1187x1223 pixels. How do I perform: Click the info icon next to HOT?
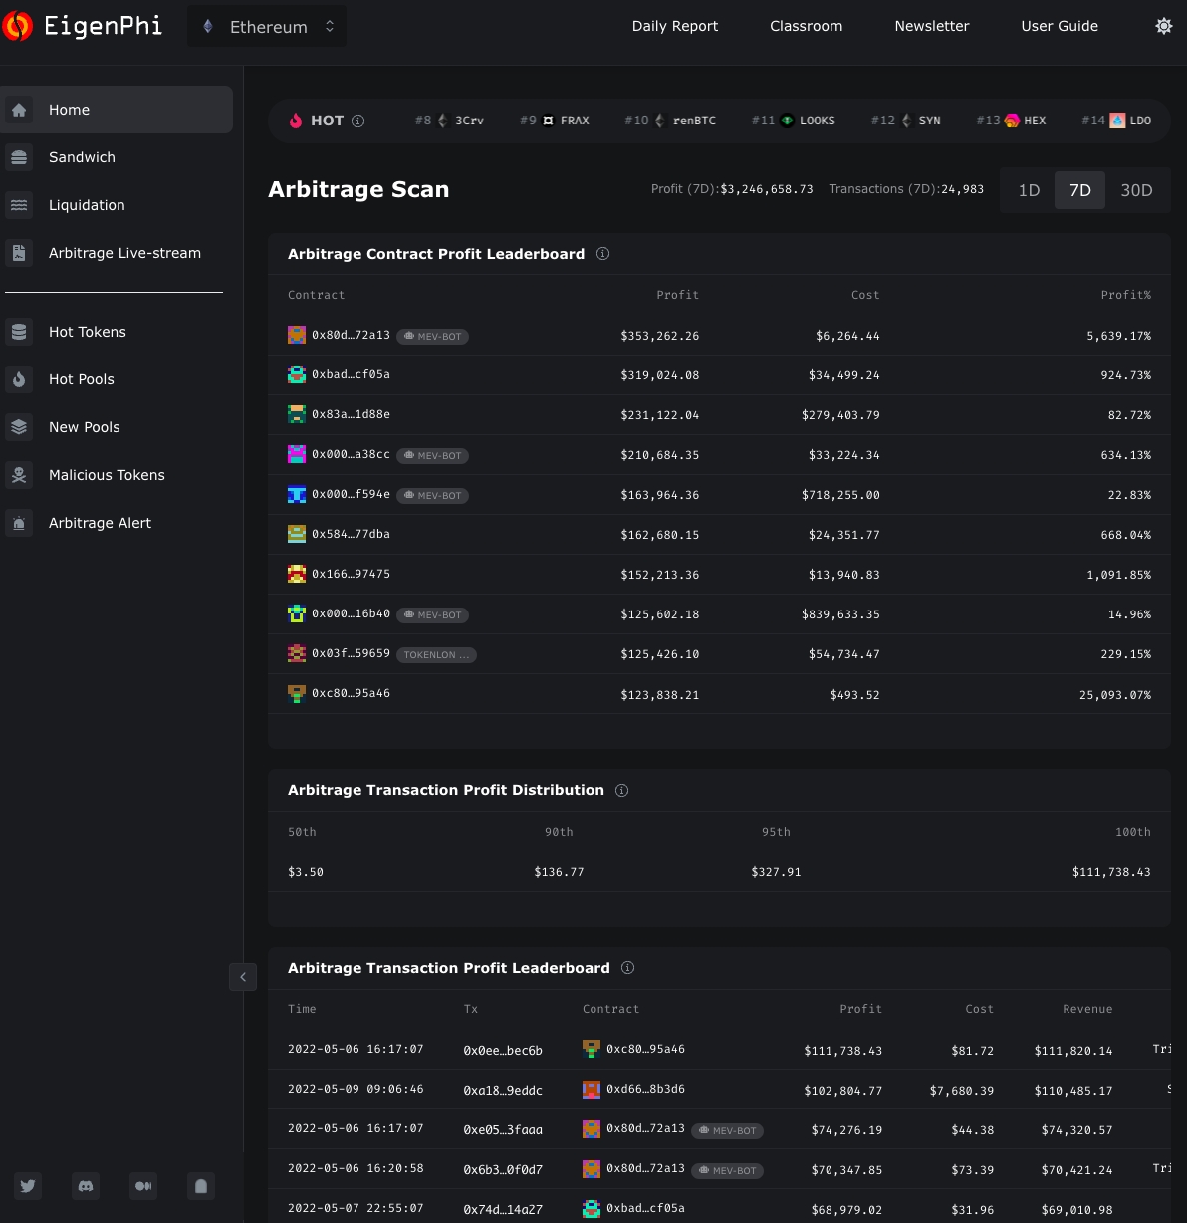[358, 122]
